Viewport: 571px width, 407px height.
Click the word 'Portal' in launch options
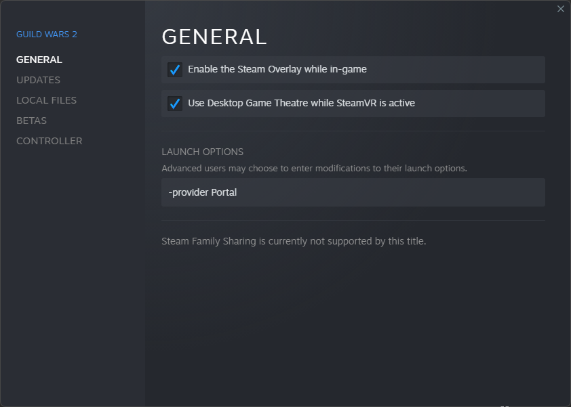point(224,192)
